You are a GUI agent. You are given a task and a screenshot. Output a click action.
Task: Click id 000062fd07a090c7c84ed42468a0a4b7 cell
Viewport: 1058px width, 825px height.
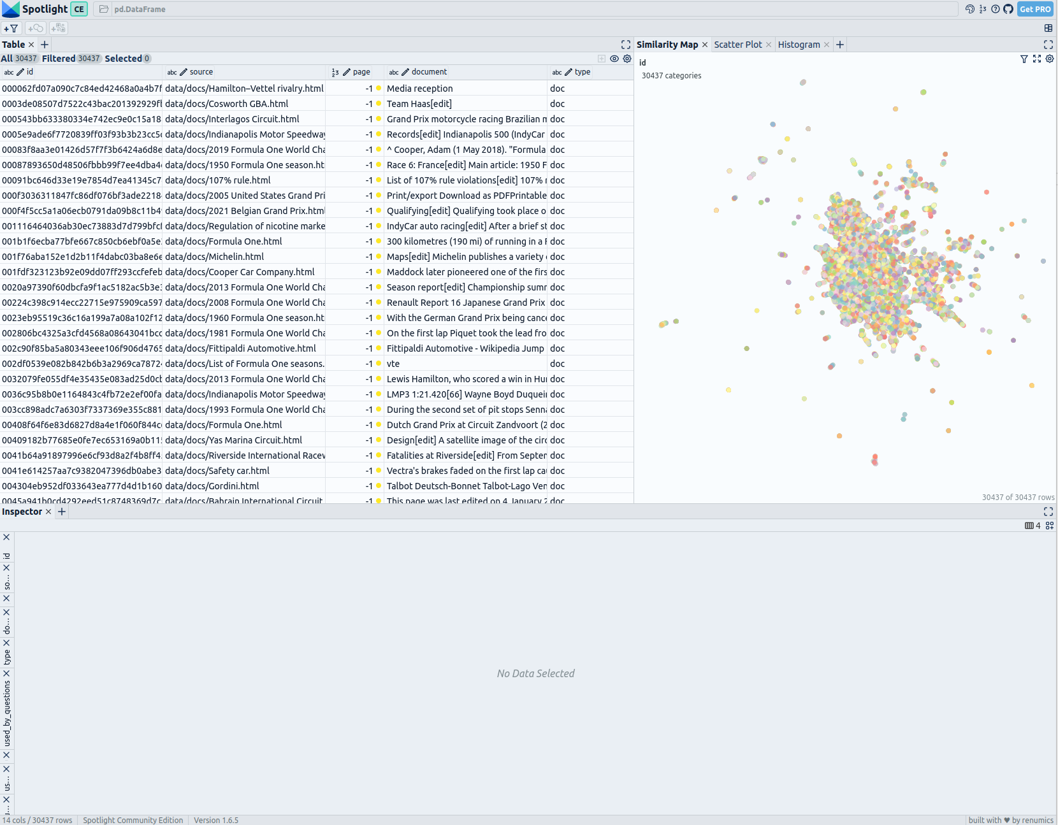(82, 89)
